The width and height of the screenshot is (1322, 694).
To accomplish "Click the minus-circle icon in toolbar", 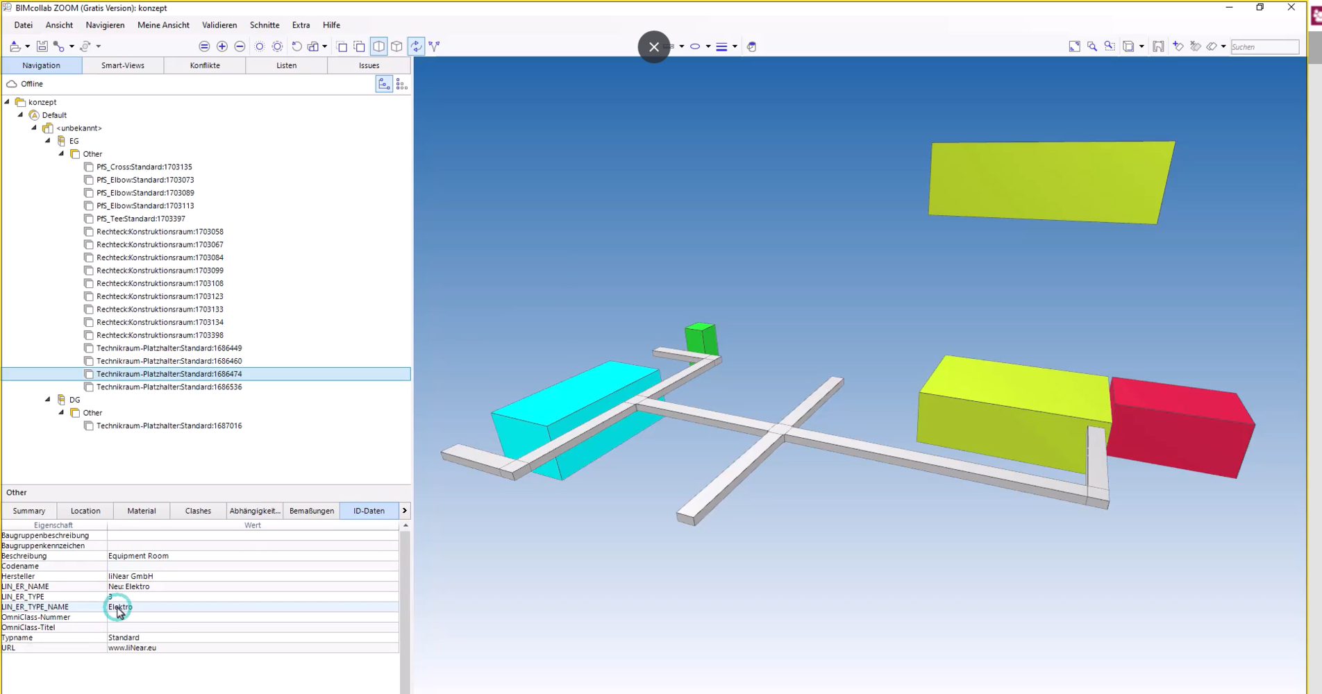I will (240, 46).
